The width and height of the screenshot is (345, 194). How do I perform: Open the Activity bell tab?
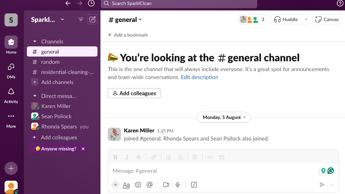tap(11, 95)
